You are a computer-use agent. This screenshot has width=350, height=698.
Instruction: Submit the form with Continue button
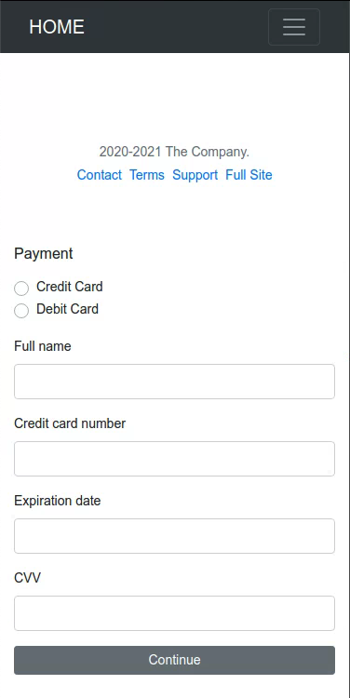pyautogui.click(x=175, y=660)
